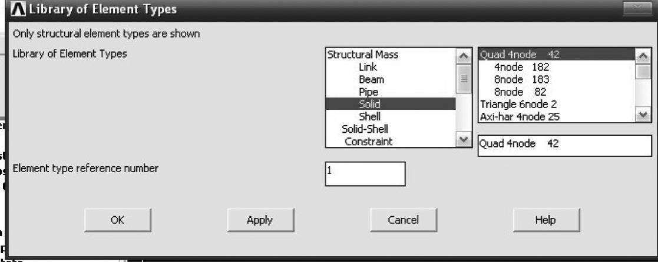Click the Apply button
The image size is (658, 262).
260,220
